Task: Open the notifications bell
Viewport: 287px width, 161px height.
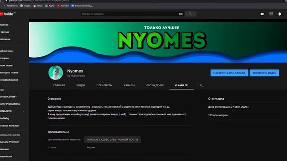Action: click(x=280, y=14)
